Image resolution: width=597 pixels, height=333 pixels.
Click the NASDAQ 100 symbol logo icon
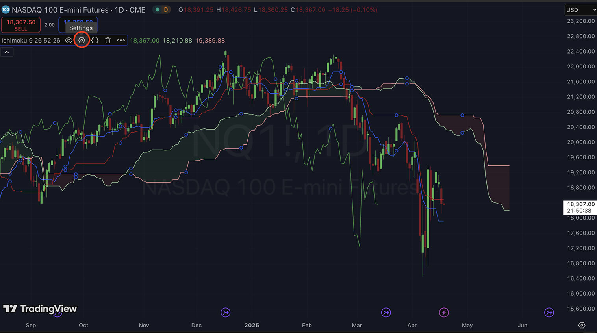click(6, 9)
